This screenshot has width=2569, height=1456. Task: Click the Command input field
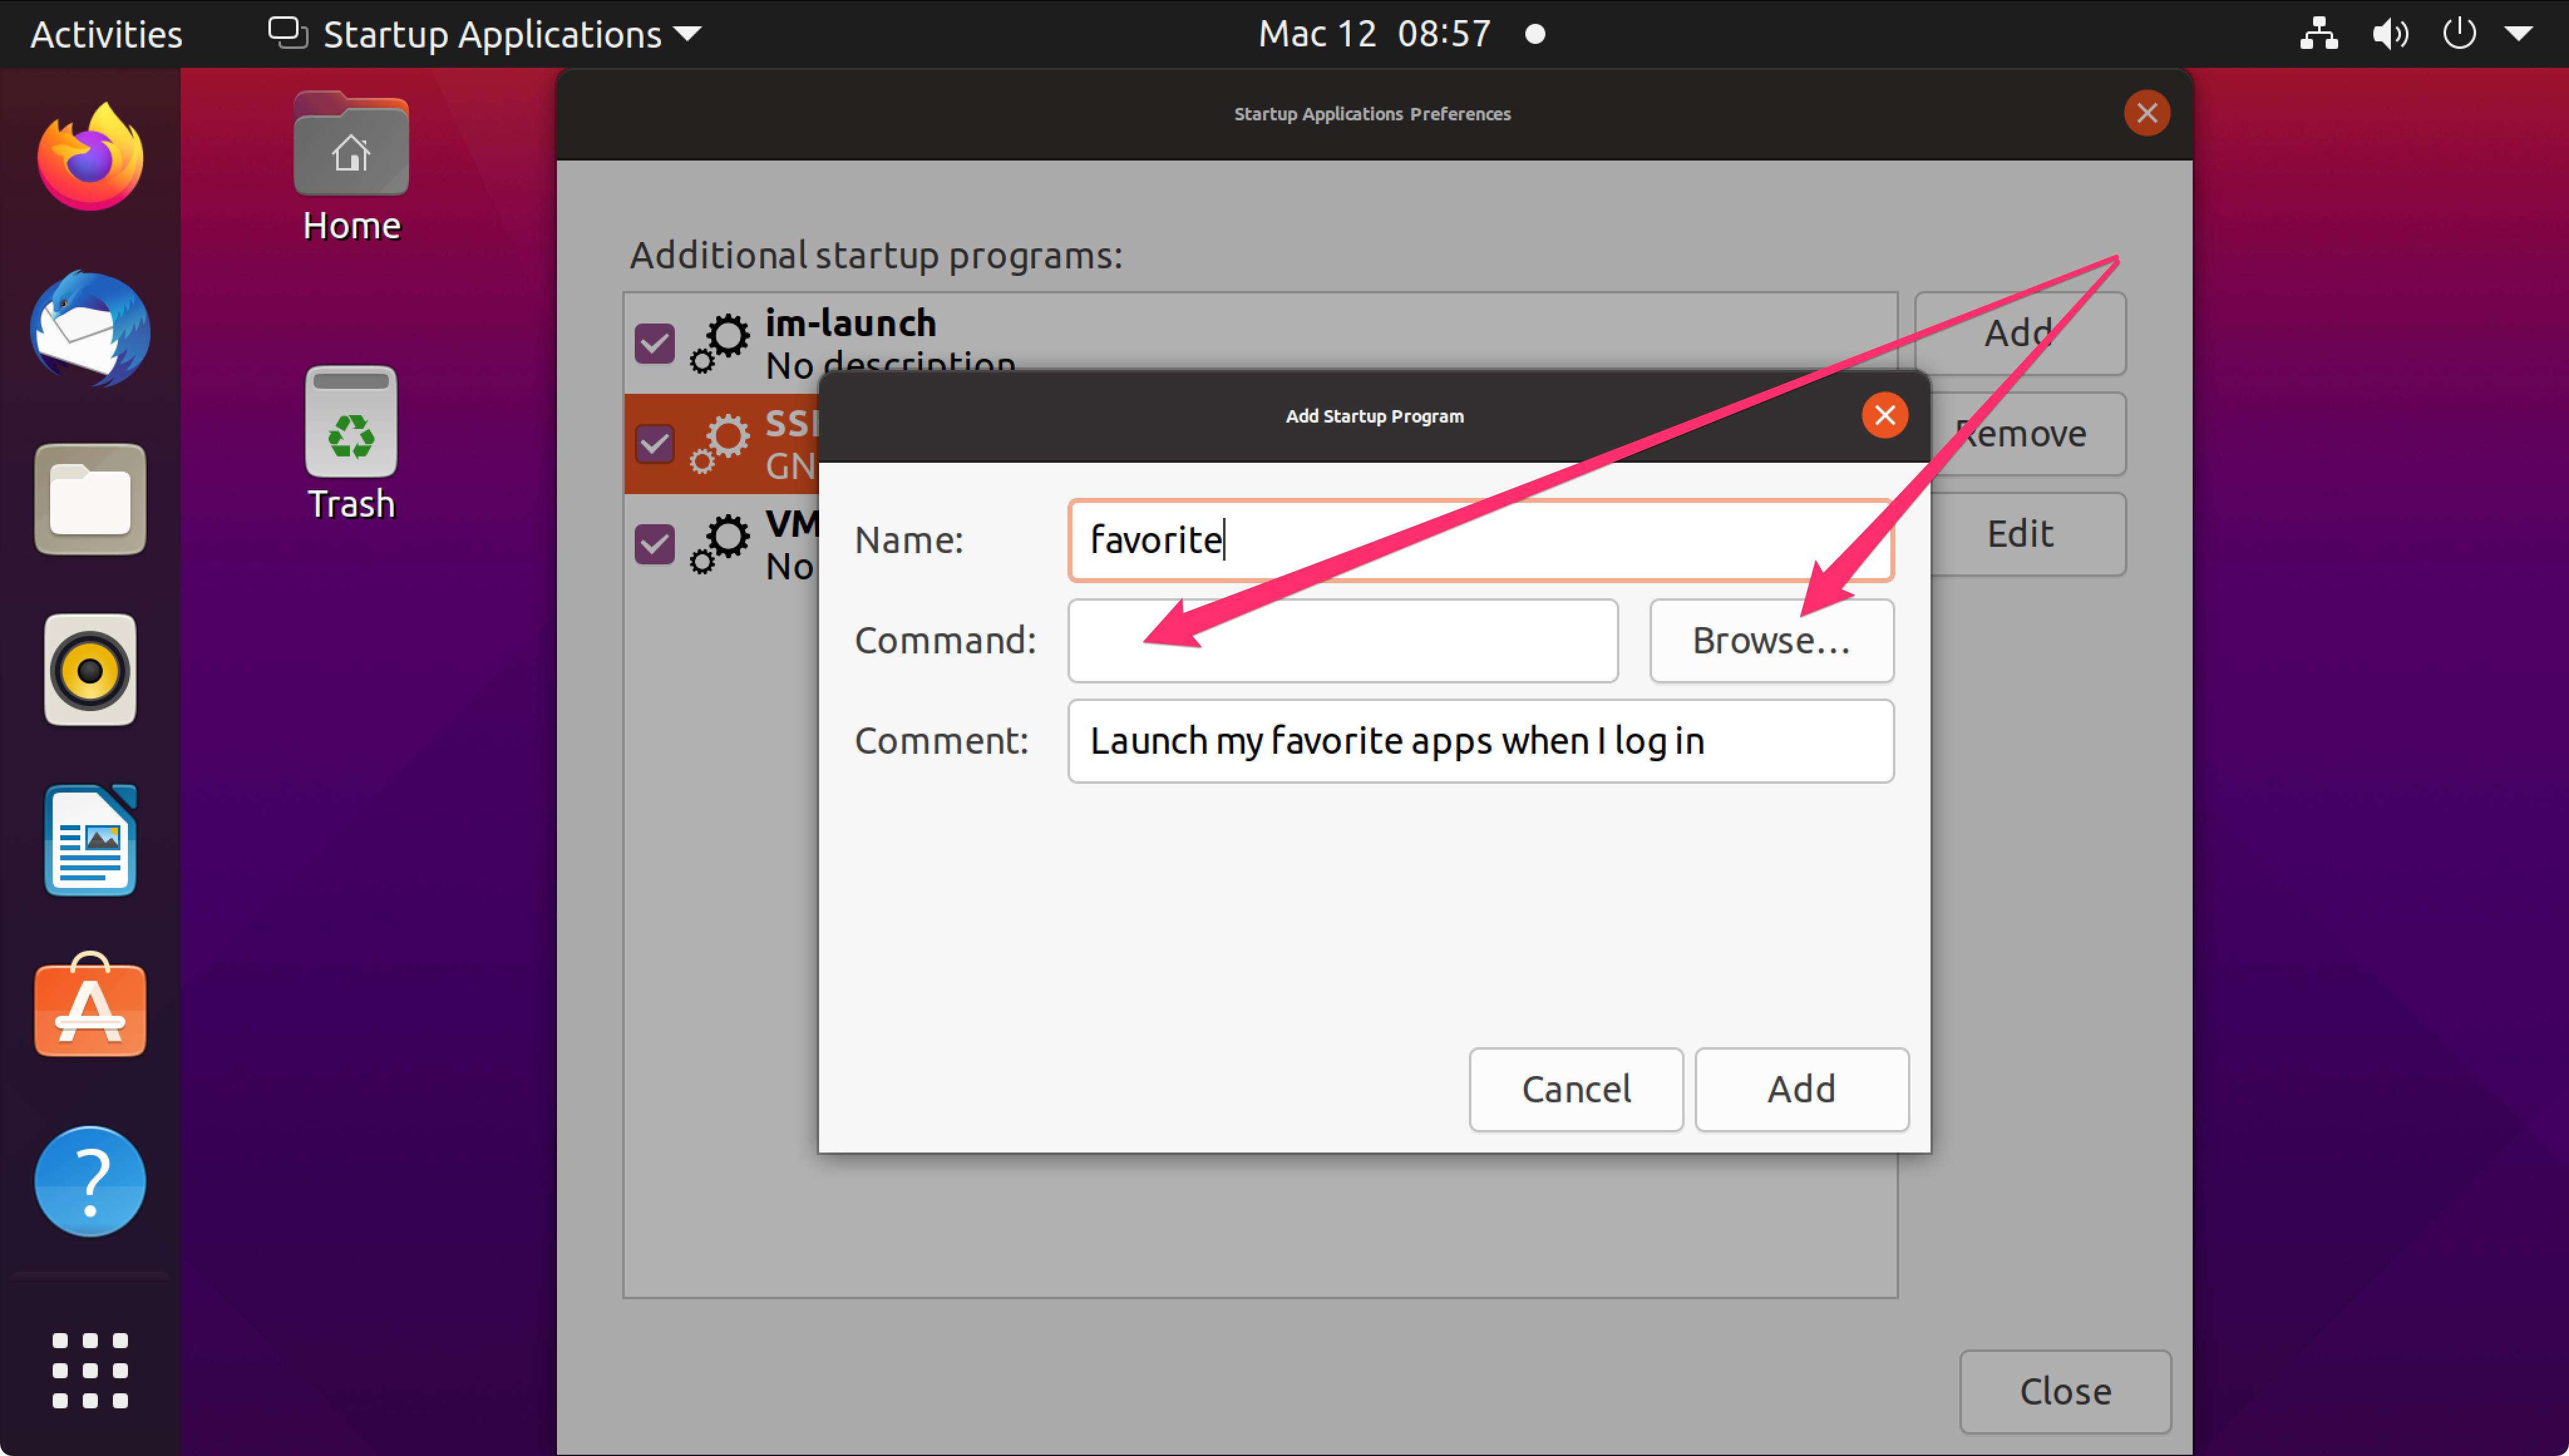(x=1342, y=640)
